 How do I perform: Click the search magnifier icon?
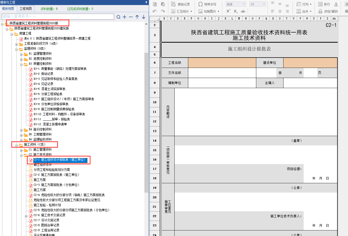click(118, 17)
